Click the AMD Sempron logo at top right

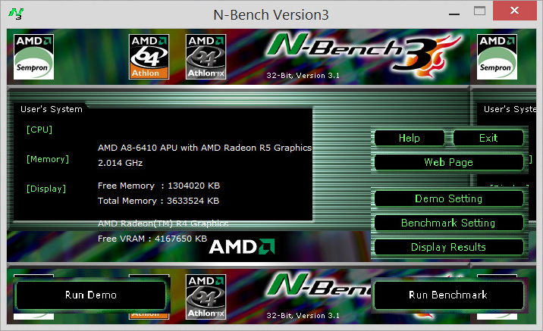497,57
